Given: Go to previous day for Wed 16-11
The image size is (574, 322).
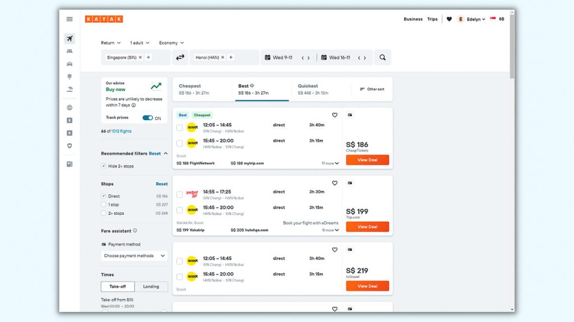Looking at the screenshot, I should pos(359,58).
